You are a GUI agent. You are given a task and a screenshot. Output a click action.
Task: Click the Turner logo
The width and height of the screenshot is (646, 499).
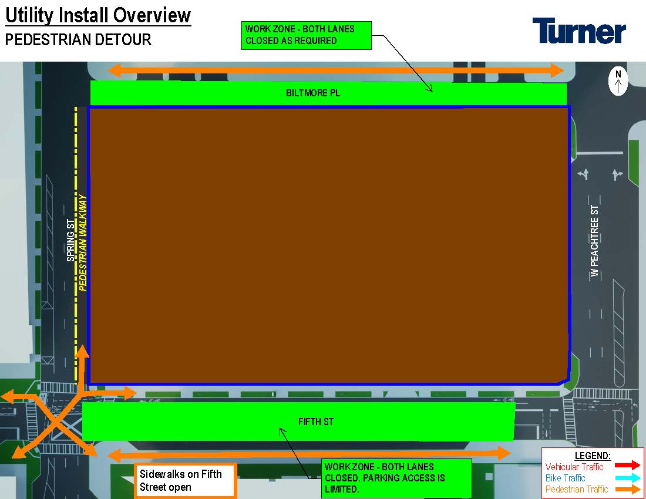[579, 31]
